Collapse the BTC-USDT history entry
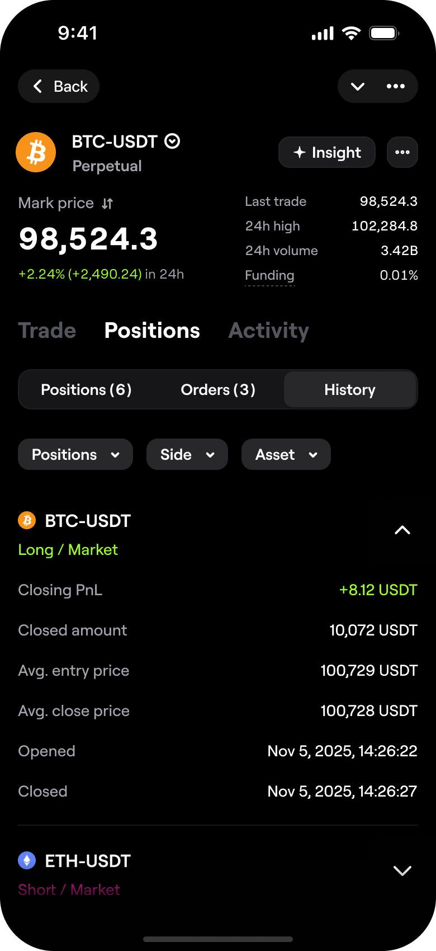This screenshot has width=436, height=951. 402,530
